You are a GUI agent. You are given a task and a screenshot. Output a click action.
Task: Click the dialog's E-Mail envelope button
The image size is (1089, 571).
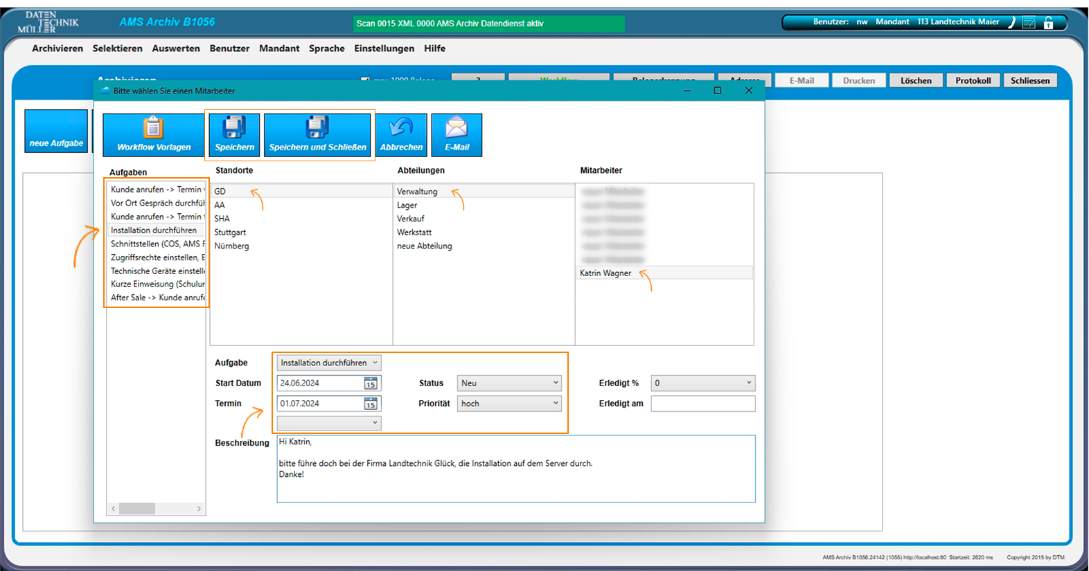pyautogui.click(x=457, y=134)
